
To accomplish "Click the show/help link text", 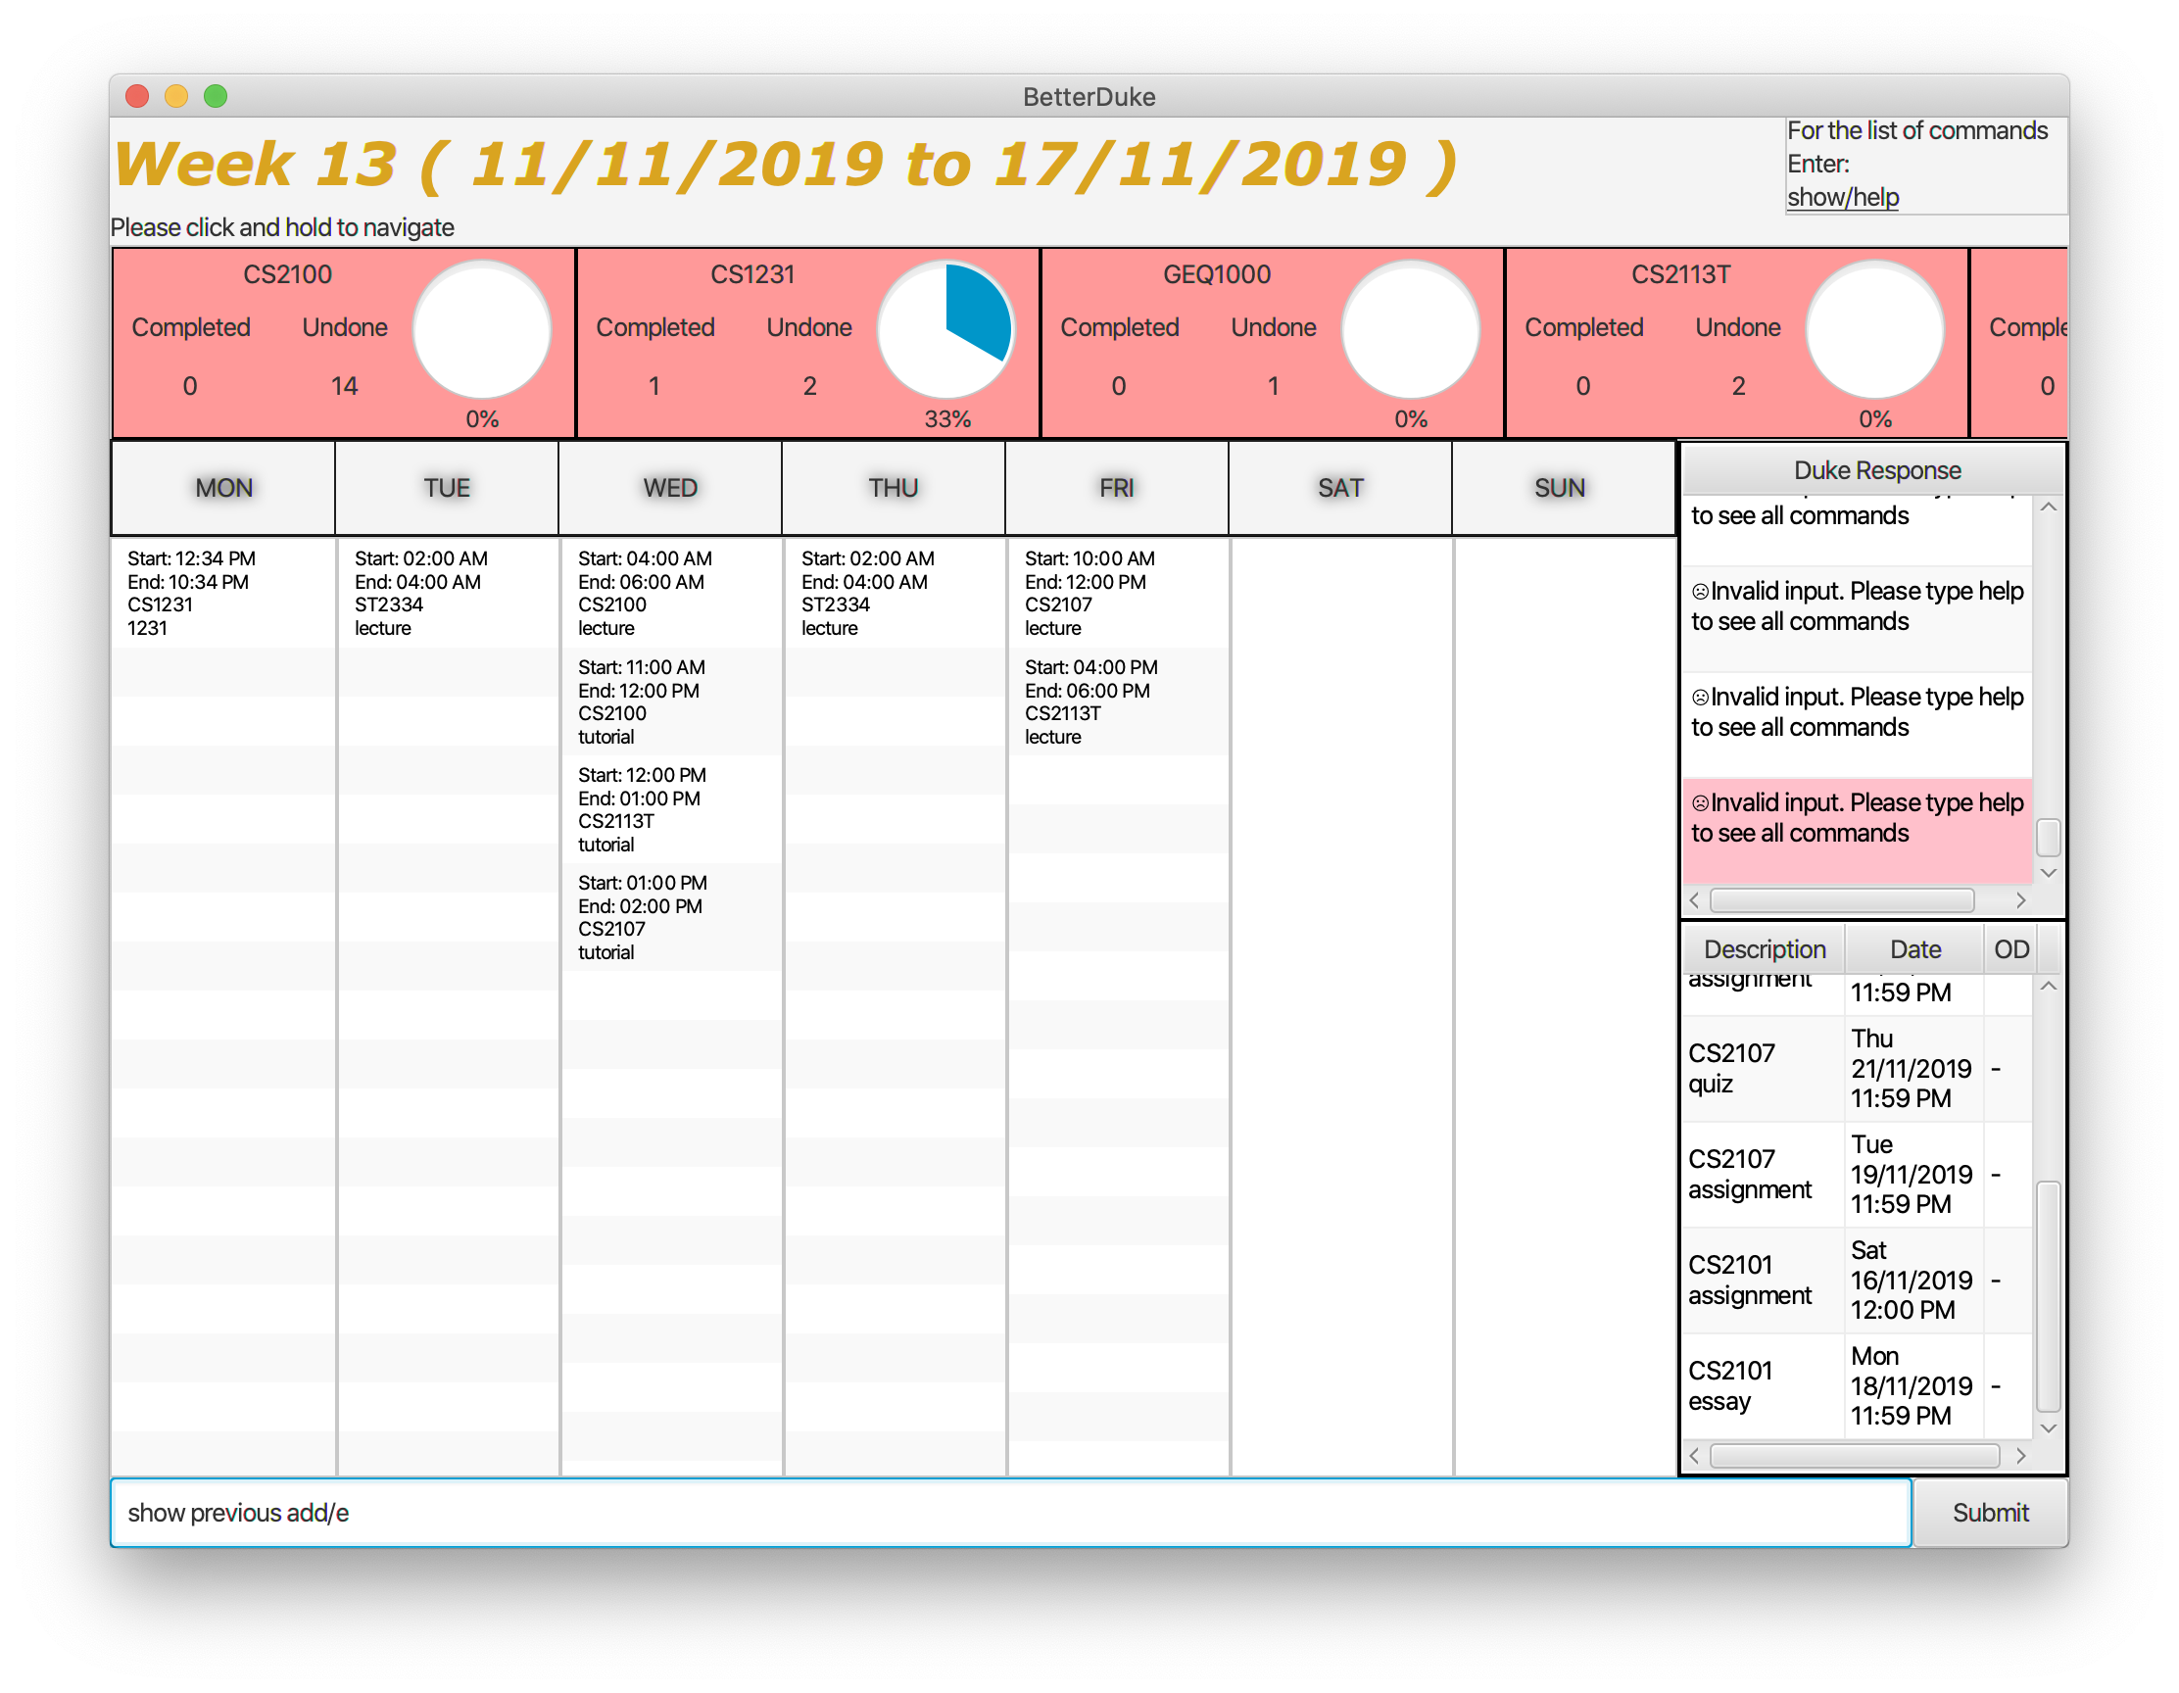I will click(1842, 198).
